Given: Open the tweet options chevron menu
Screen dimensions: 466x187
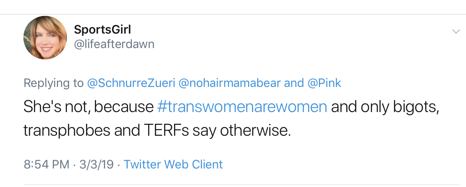Looking at the screenshot, I should coord(456,32).
